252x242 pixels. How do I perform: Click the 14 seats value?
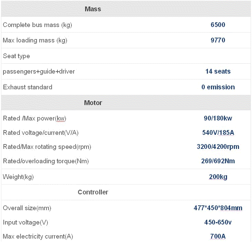point(218,71)
